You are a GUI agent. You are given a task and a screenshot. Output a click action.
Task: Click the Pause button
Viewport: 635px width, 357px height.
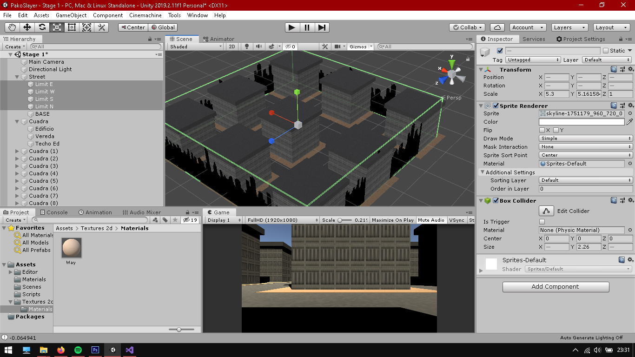point(307,27)
